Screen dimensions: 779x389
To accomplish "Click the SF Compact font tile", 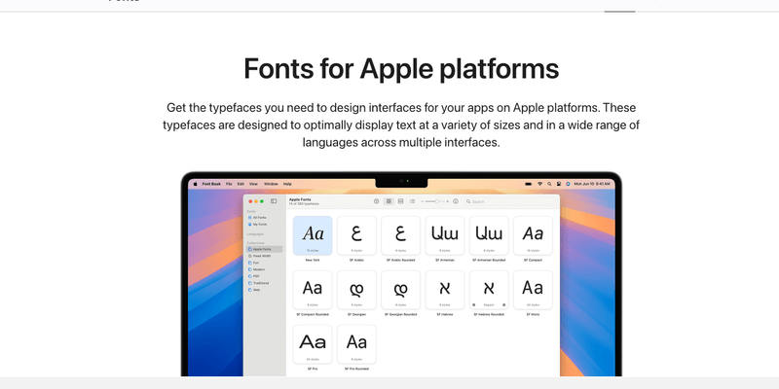I will point(533,235).
